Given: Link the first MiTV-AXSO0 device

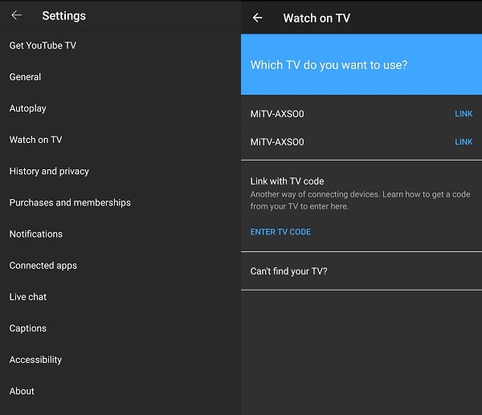Looking at the screenshot, I should (x=464, y=114).
